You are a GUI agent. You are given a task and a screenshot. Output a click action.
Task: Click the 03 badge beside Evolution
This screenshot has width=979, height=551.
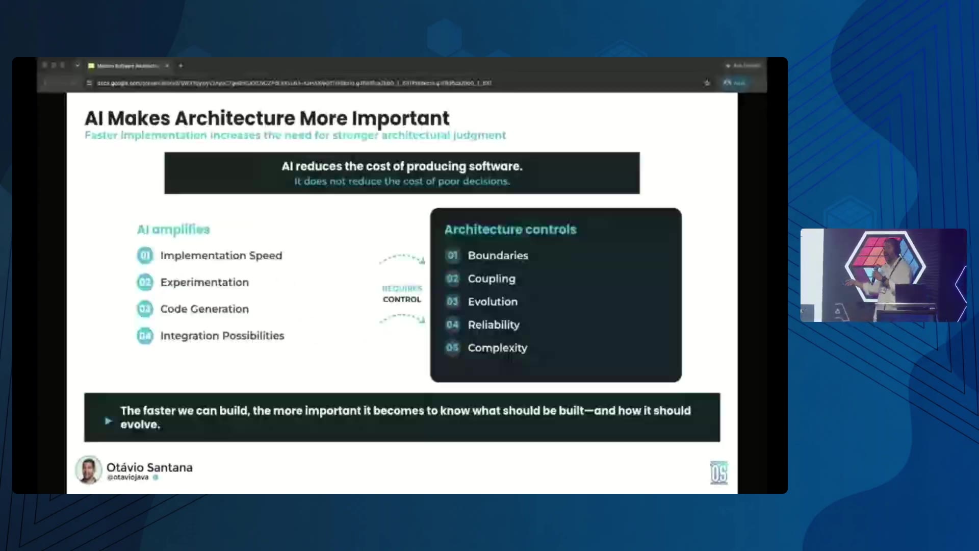[452, 302]
